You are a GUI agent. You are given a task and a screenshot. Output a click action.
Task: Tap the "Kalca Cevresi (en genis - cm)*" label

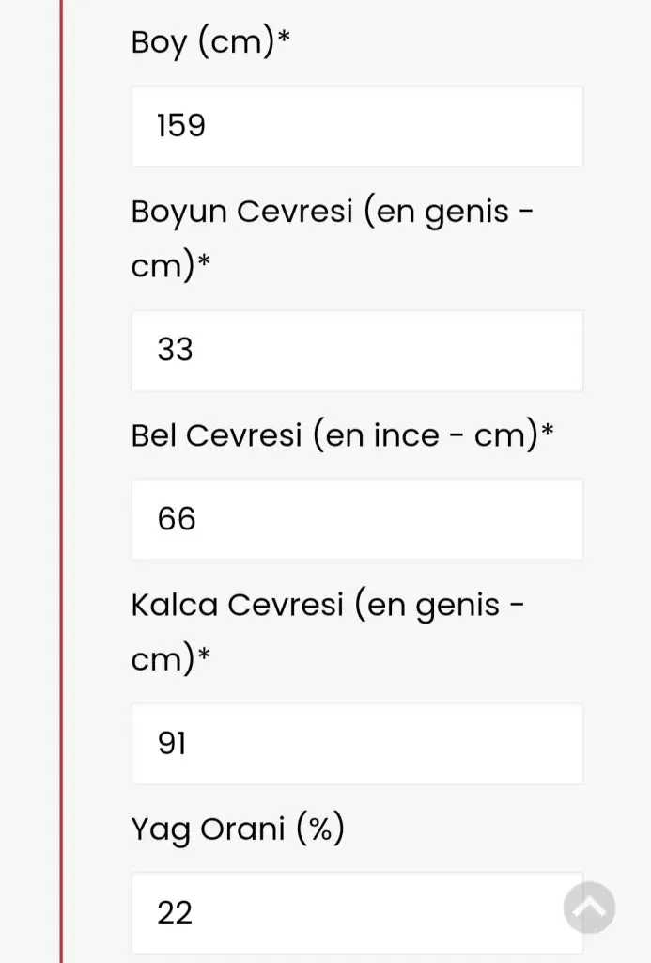pyautogui.click(x=327, y=631)
